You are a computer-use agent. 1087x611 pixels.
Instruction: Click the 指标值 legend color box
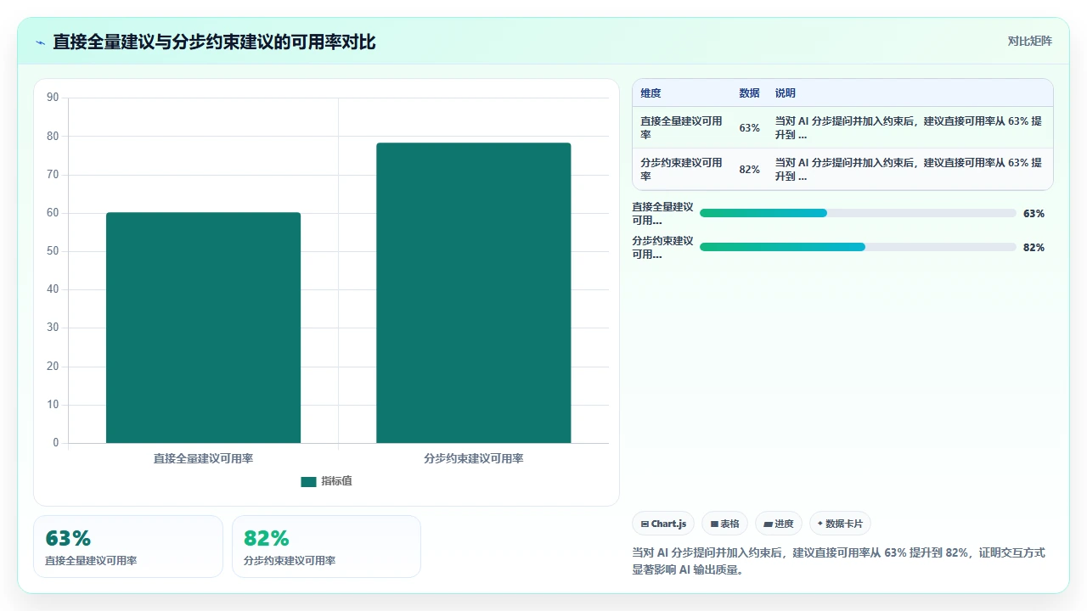point(308,481)
